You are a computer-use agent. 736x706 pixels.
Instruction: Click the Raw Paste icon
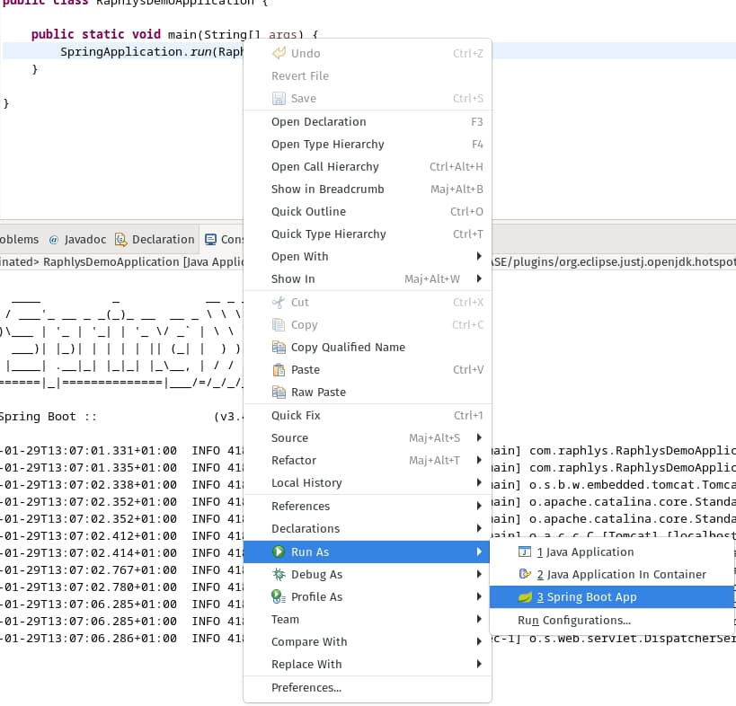[279, 393]
